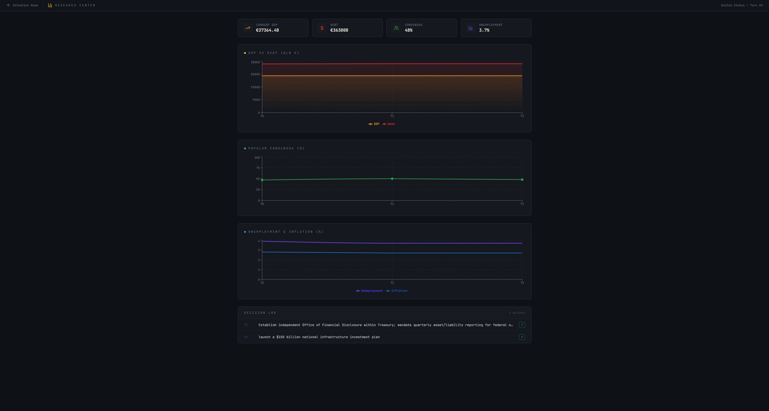The height and width of the screenshot is (411, 769).
Task: Click the DECISION LOG heading
Action: (x=260, y=313)
